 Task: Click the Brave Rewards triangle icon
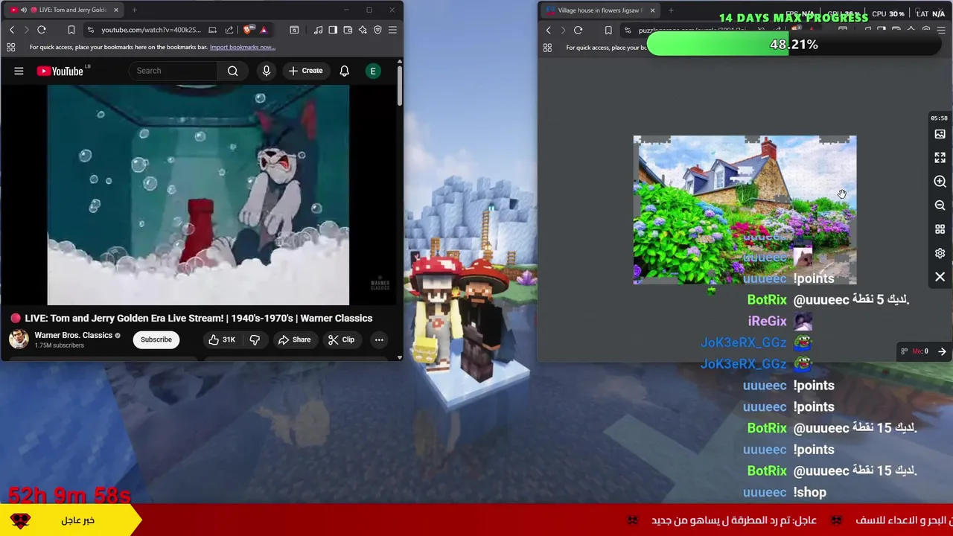click(264, 30)
